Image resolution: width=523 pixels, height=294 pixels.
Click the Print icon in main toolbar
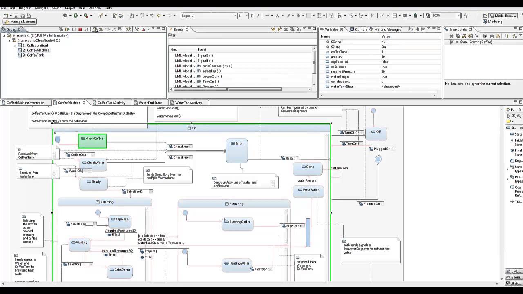pyautogui.click(x=28, y=16)
